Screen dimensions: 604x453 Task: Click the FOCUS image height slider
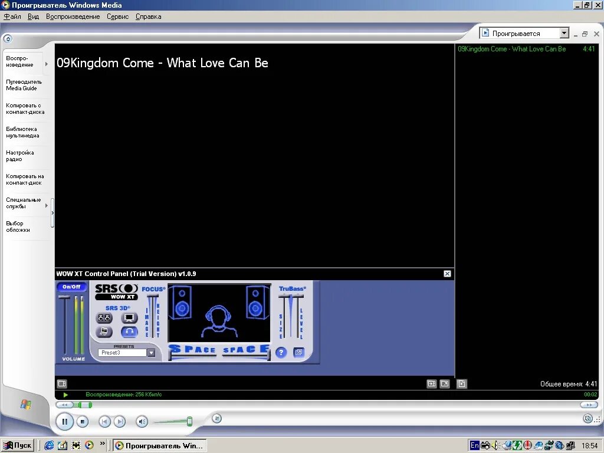(x=153, y=296)
